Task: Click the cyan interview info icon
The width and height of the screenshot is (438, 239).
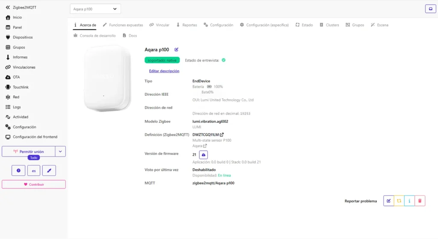Action: 409,201
